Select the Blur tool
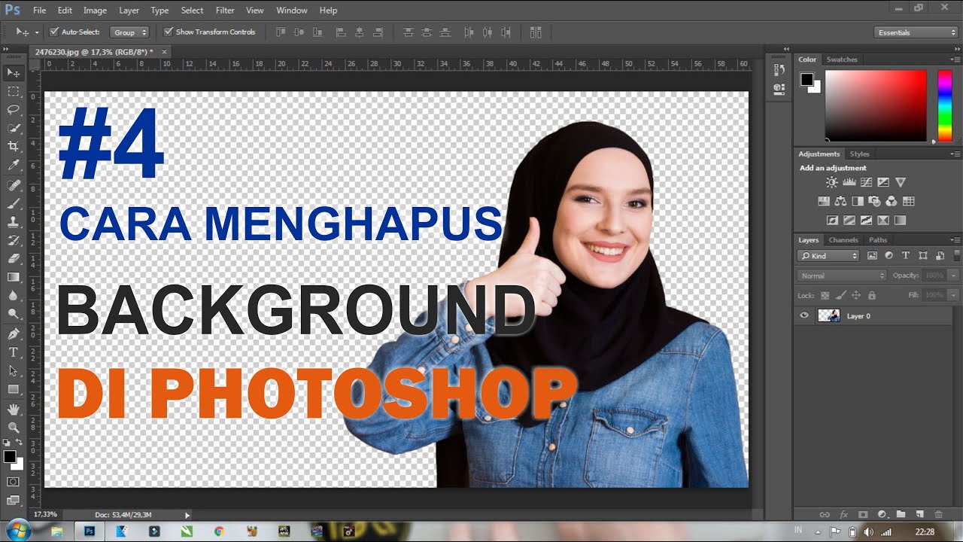 click(x=14, y=295)
